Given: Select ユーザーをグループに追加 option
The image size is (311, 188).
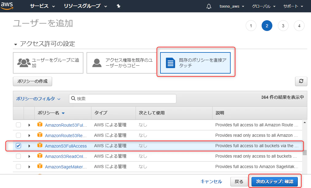Looking at the screenshot, I should (48, 63).
